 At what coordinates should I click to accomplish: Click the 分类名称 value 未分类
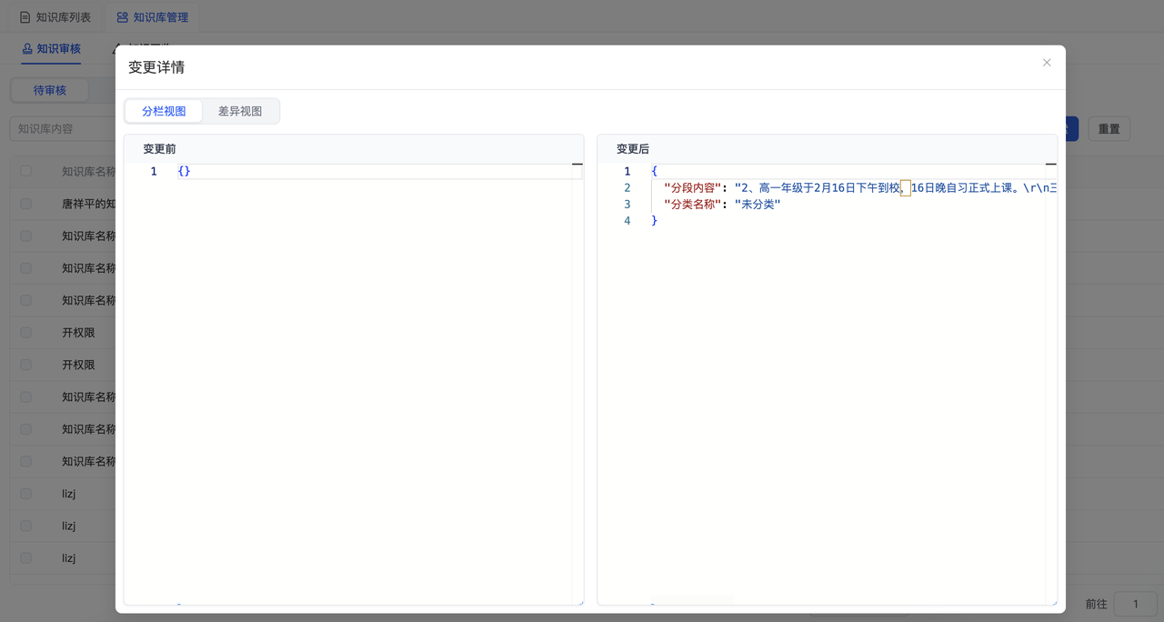pyautogui.click(x=758, y=205)
